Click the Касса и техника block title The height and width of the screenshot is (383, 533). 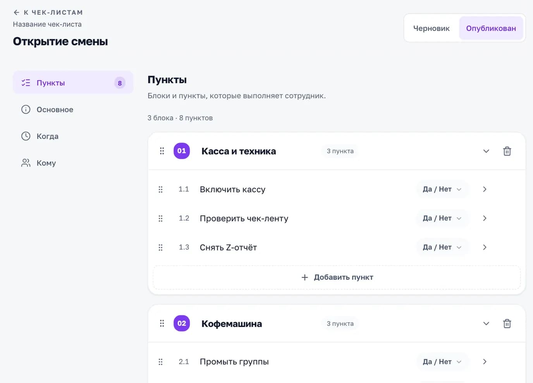(239, 151)
